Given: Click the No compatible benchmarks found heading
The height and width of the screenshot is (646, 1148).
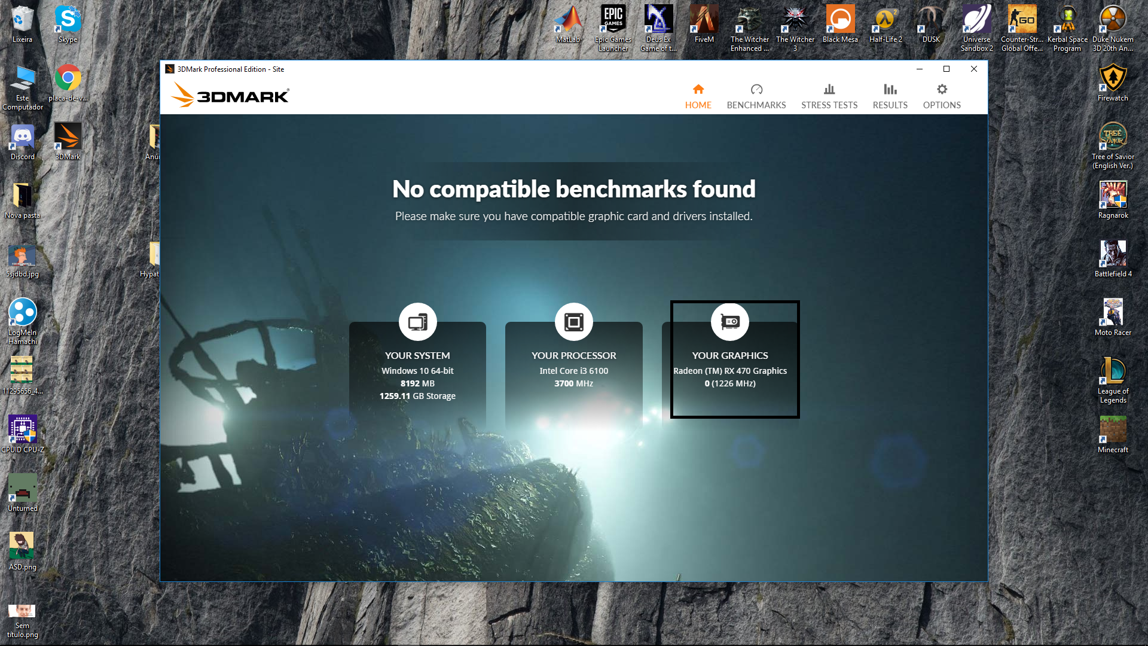Looking at the screenshot, I should coord(573,189).
